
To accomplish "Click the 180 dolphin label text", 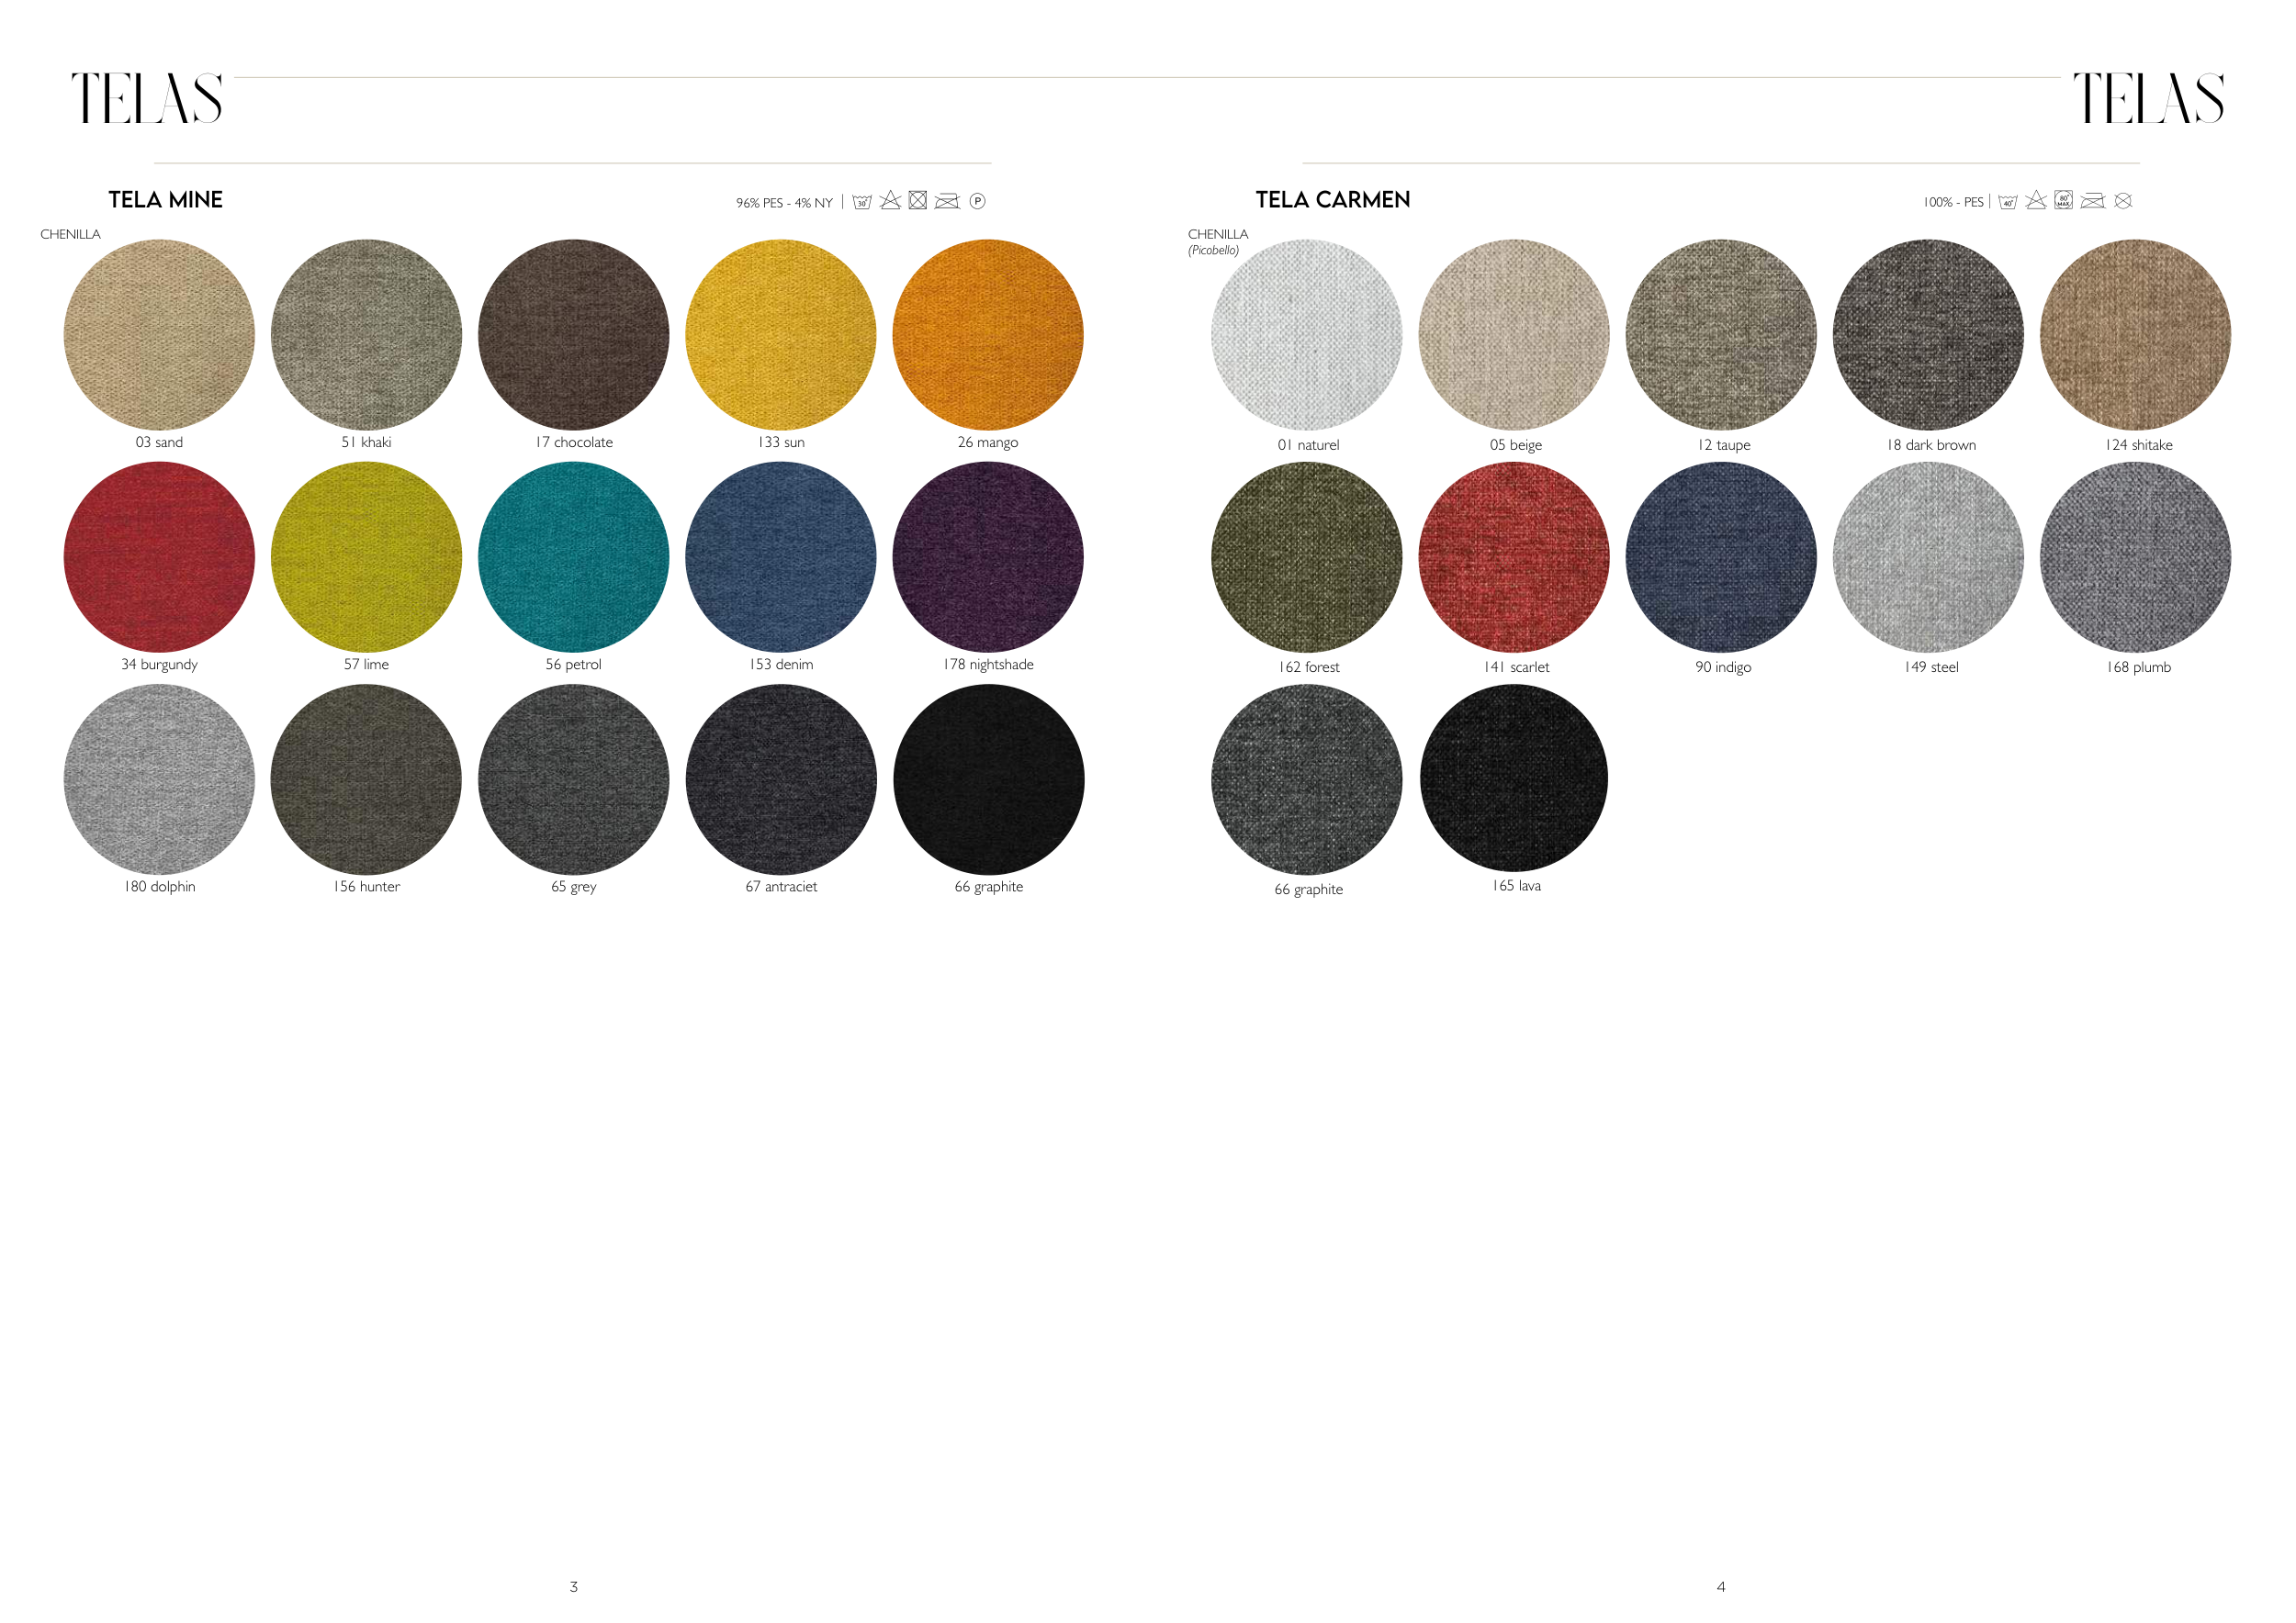I will click(x=160, y=887).
